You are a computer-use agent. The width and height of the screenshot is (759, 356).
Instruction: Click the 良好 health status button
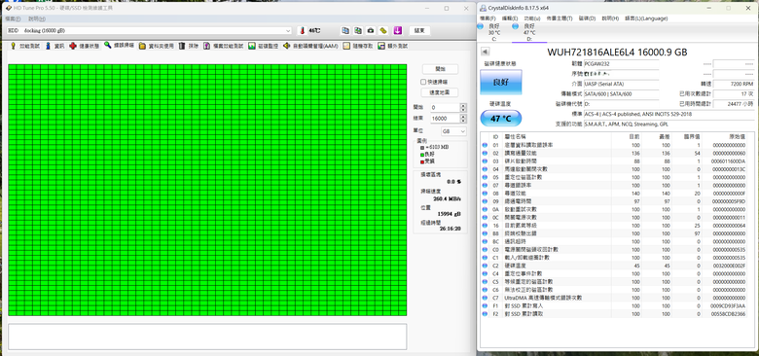501,82
